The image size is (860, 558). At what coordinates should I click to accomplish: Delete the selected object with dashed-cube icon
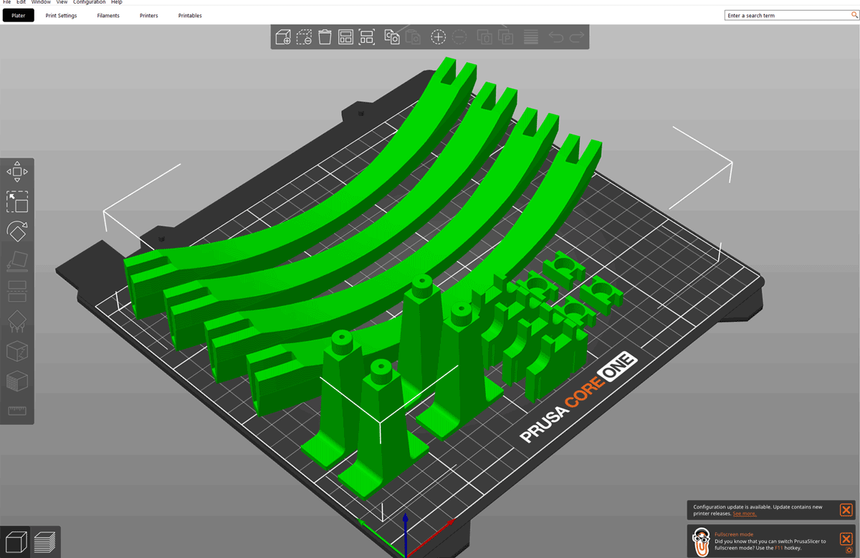click(304, 37)
